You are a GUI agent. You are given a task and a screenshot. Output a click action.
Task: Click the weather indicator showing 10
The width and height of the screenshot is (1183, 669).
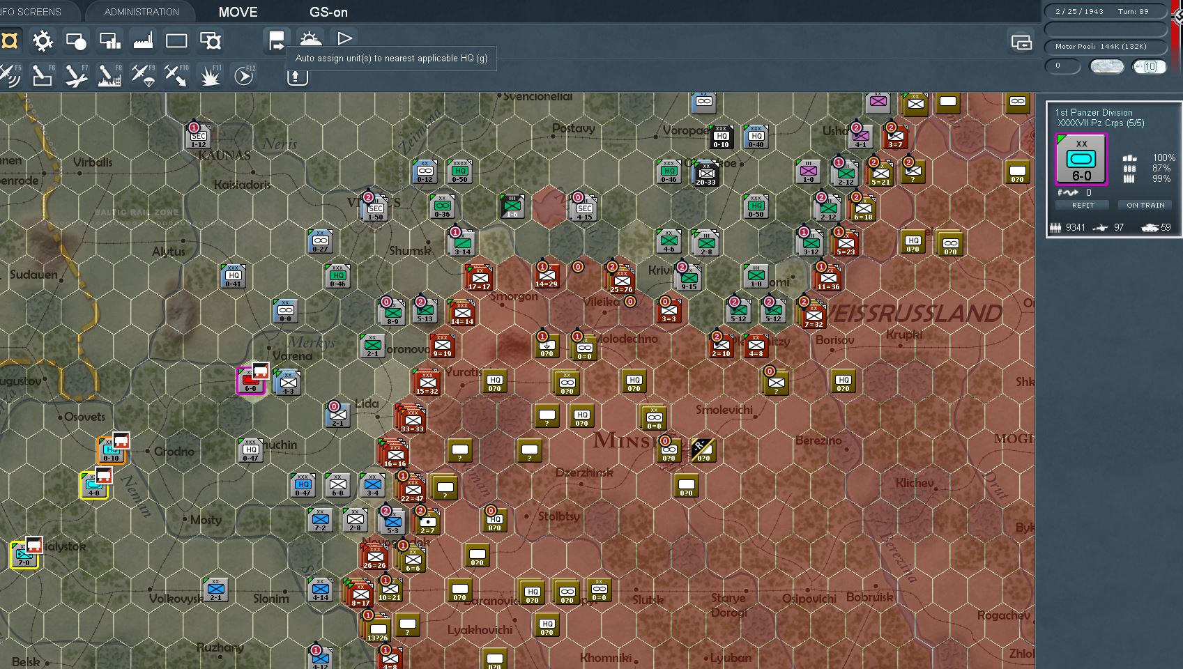(x=1149, y=66)
